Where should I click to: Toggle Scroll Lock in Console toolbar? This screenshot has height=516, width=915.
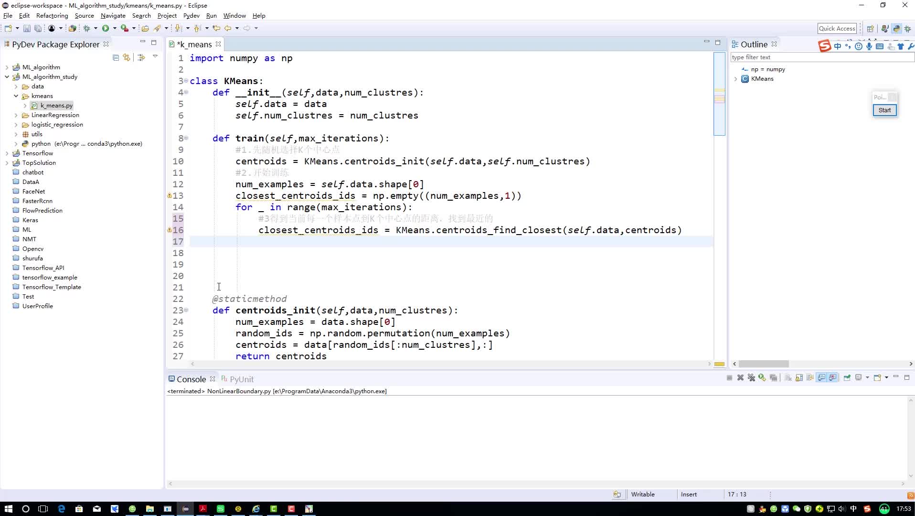click(x=799, y=378)
